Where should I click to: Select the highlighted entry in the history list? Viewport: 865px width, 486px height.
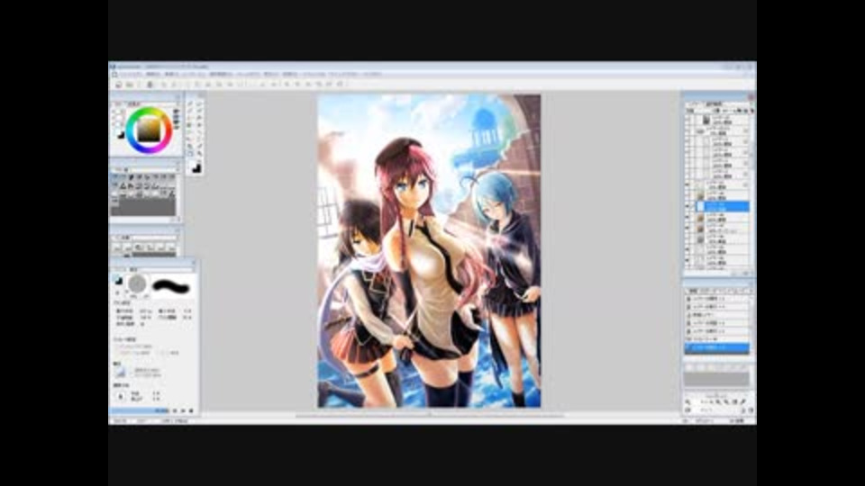click(x=717, y=347)
